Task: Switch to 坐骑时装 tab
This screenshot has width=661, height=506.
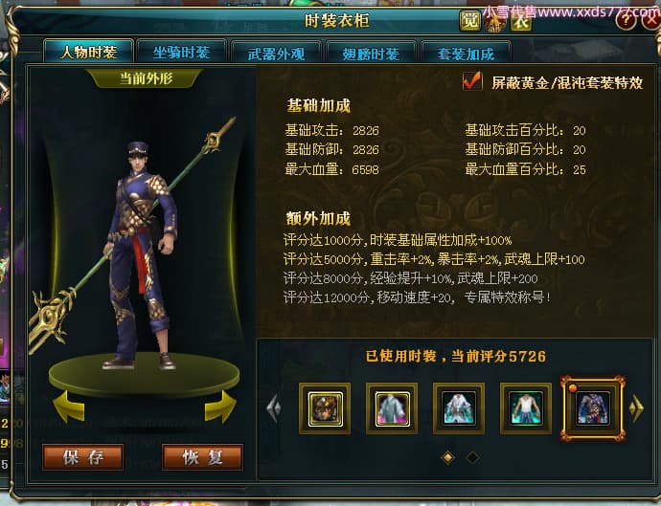Action: tap(181, 53)
